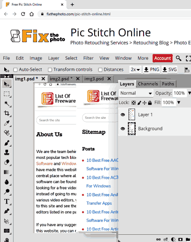Create a new folder in Layers panel

[188, 239]
